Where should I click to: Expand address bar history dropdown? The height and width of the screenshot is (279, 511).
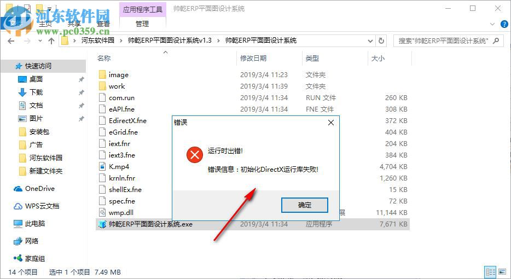370,40
